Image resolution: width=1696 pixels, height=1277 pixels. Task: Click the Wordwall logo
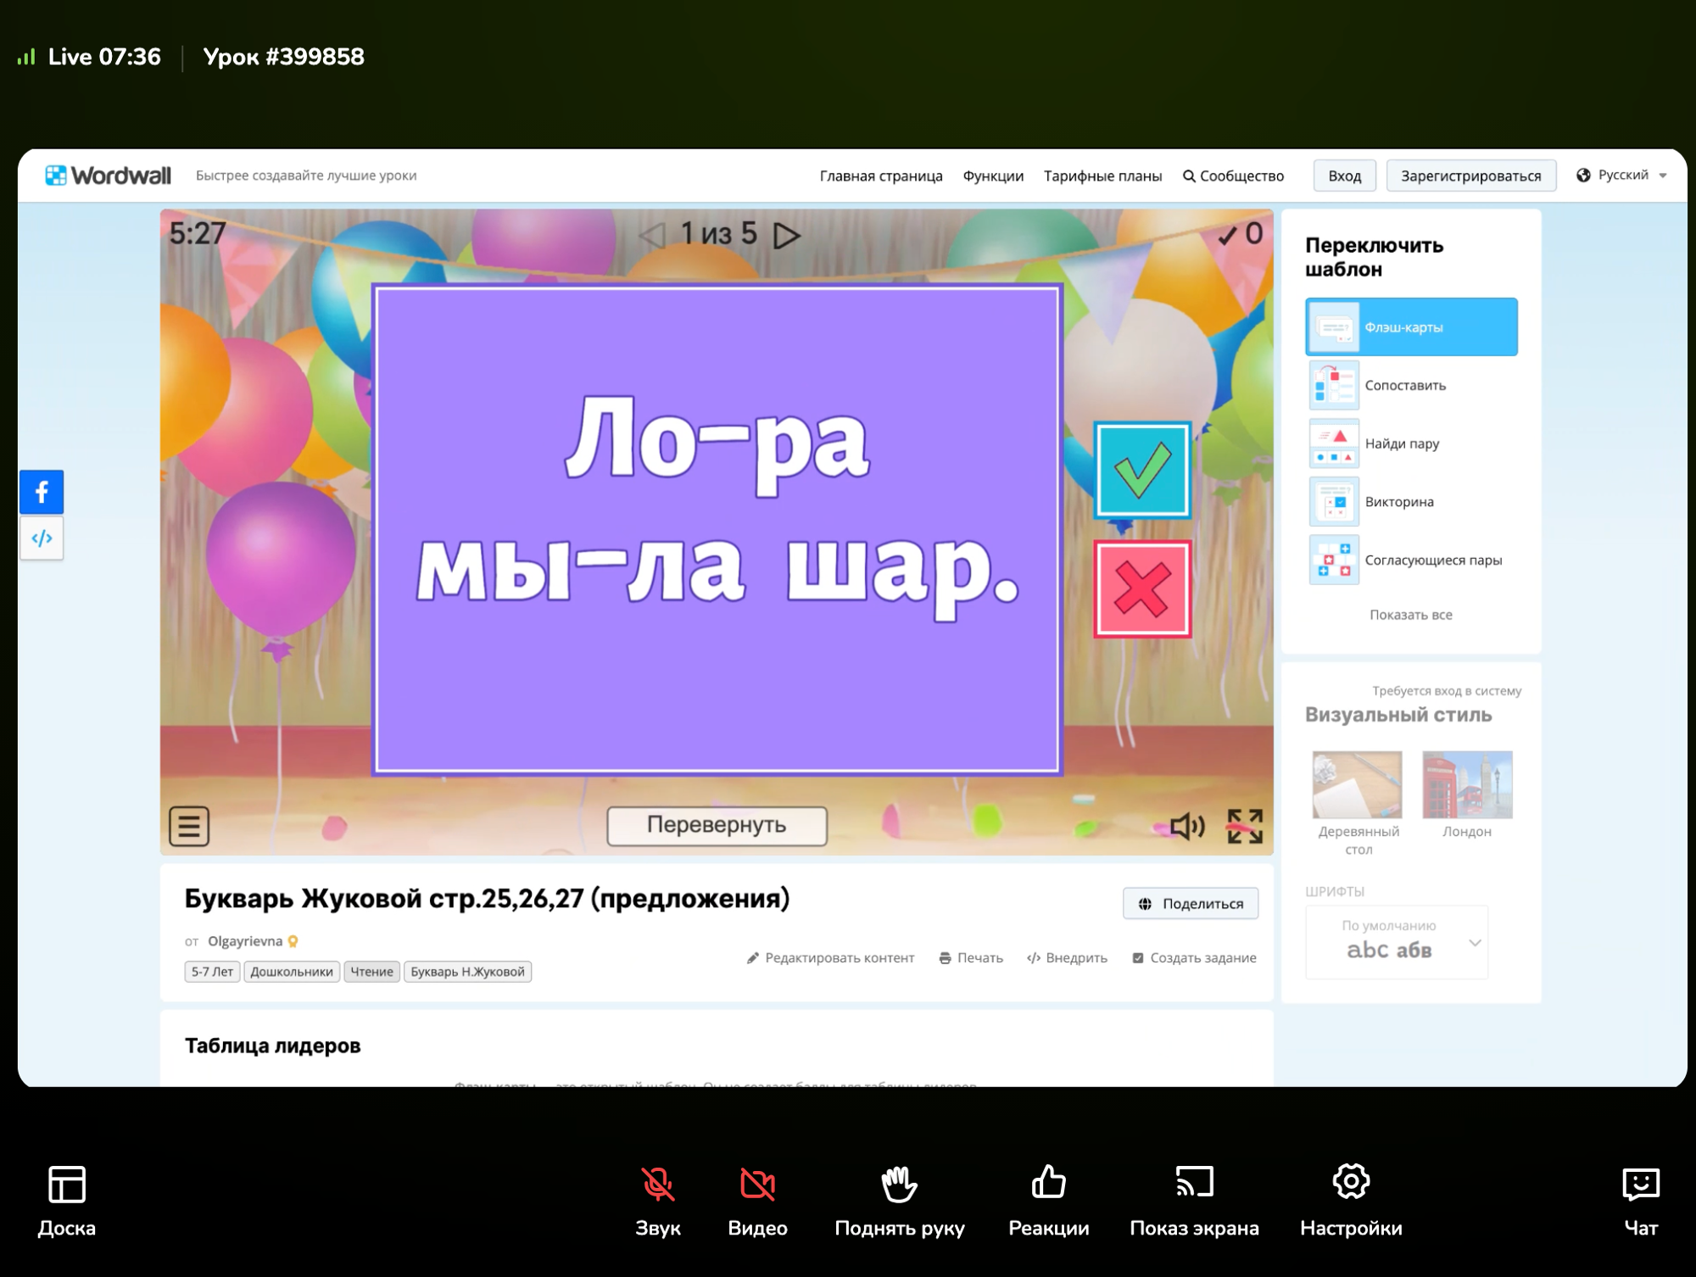[x=108, y=176]
